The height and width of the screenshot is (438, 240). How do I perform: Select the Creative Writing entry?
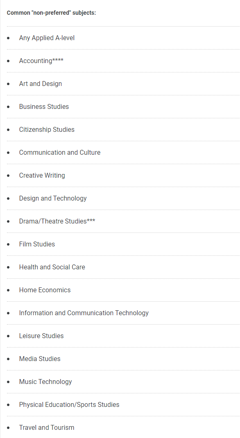coord(42,176)
